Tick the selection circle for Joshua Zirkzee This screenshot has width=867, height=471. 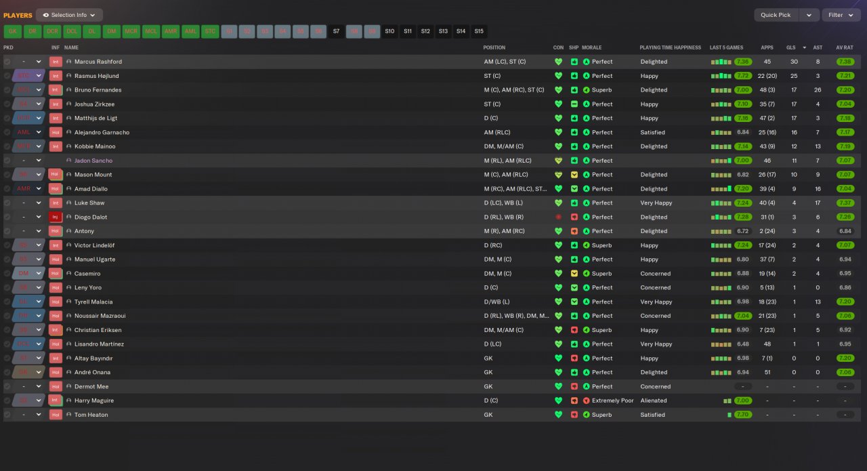tap(7, 104)
